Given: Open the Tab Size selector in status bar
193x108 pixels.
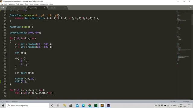Looking at the screenshot, I should (173, 102).
